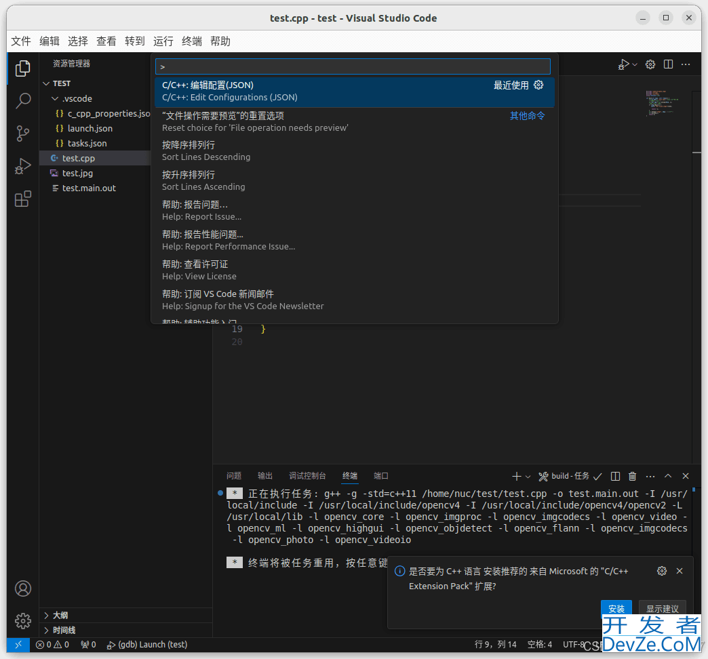Select Help: View License command
708x659 pixels.
(355, 270)
